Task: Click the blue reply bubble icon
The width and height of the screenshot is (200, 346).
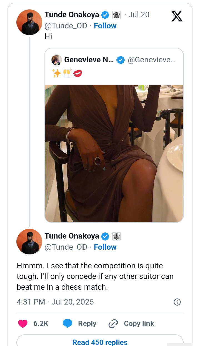Action: click(67, 323)
